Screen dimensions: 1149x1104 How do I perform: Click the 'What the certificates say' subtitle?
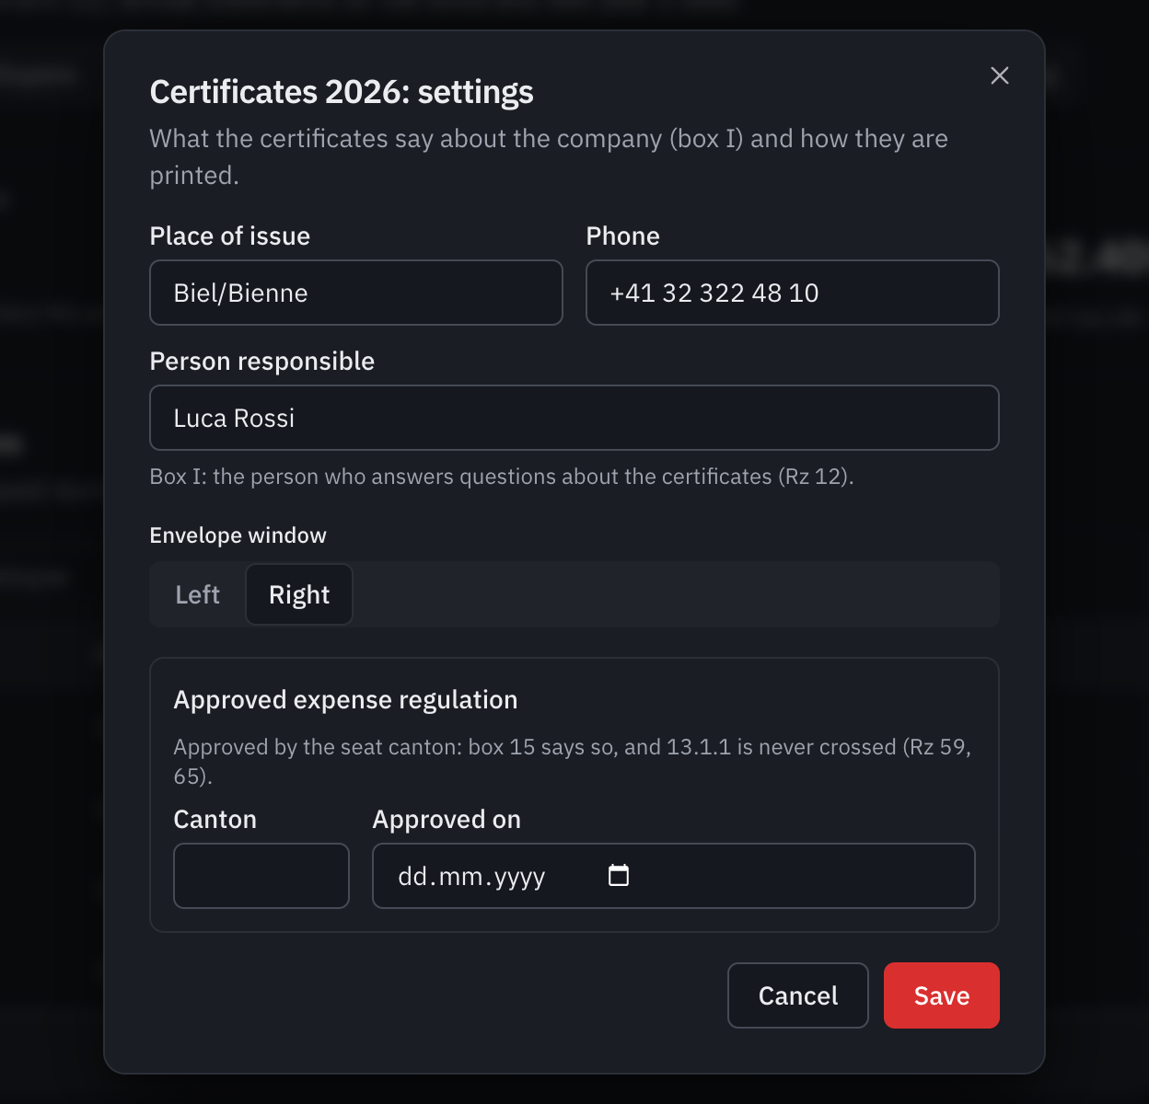[x=549, y=156]
